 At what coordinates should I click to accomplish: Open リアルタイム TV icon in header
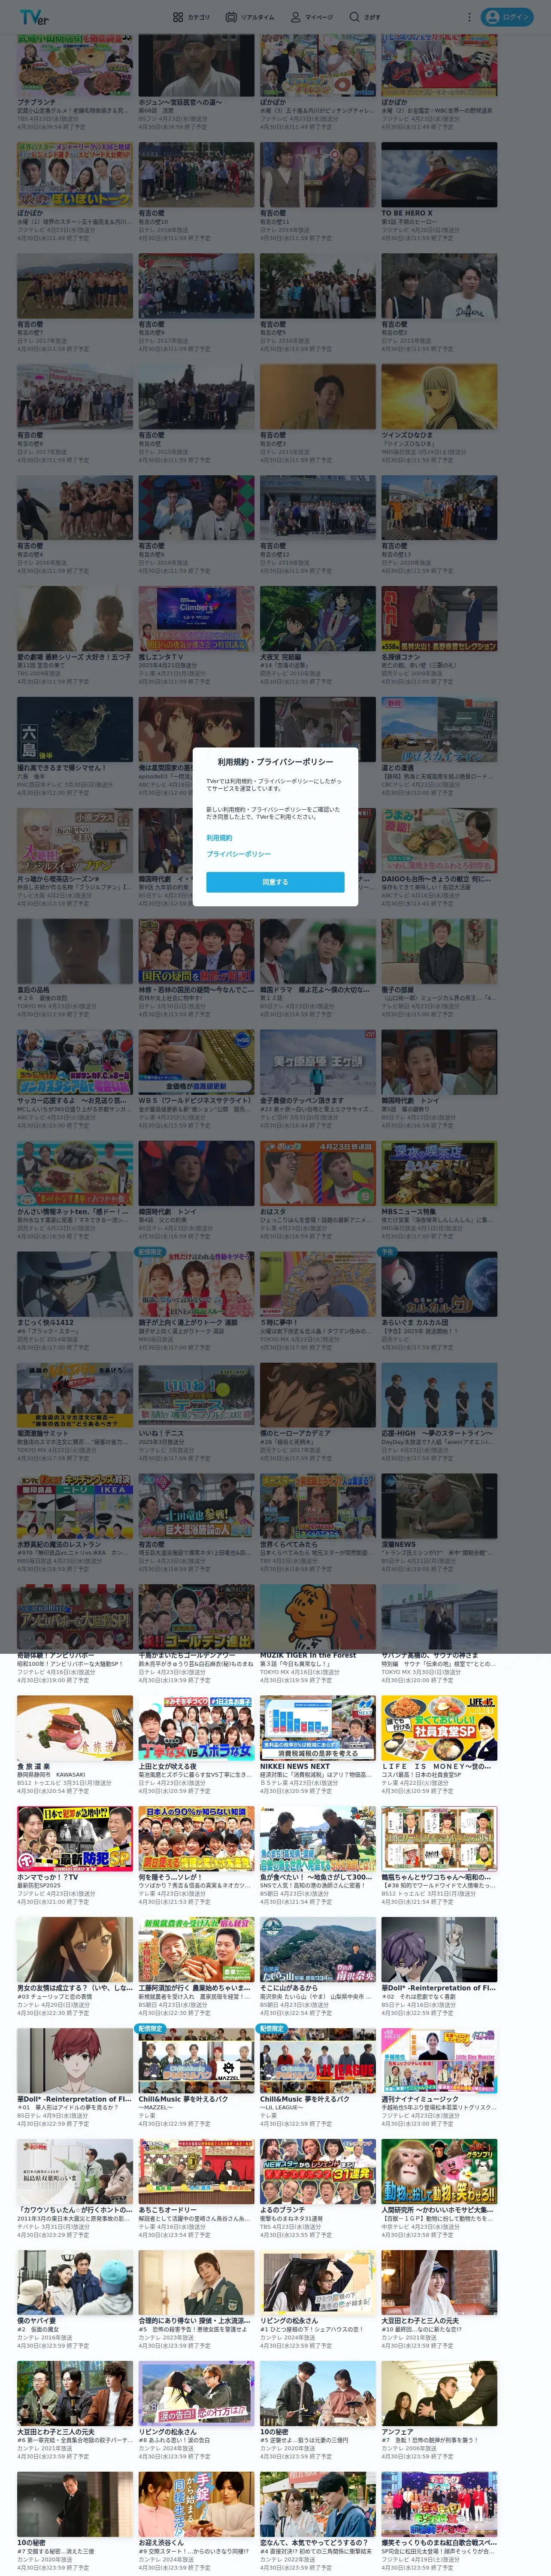click(250, 17)
